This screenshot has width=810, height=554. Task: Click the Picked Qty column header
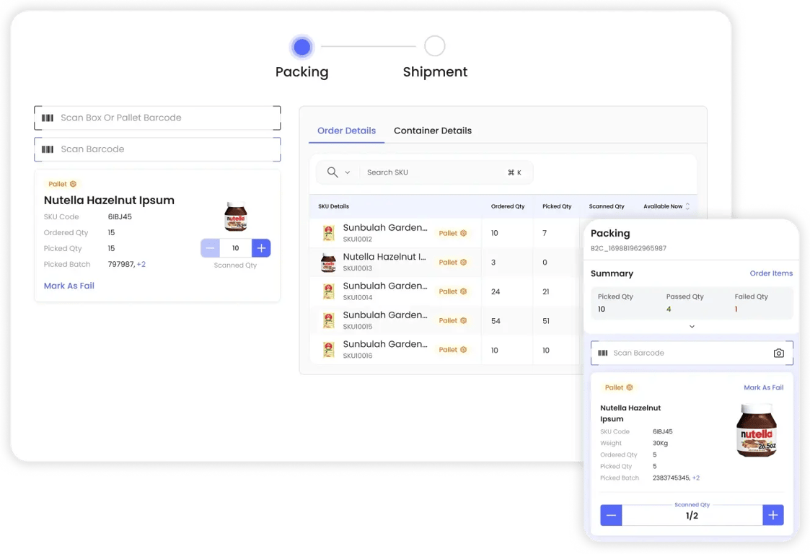click(x=557, y=206)
